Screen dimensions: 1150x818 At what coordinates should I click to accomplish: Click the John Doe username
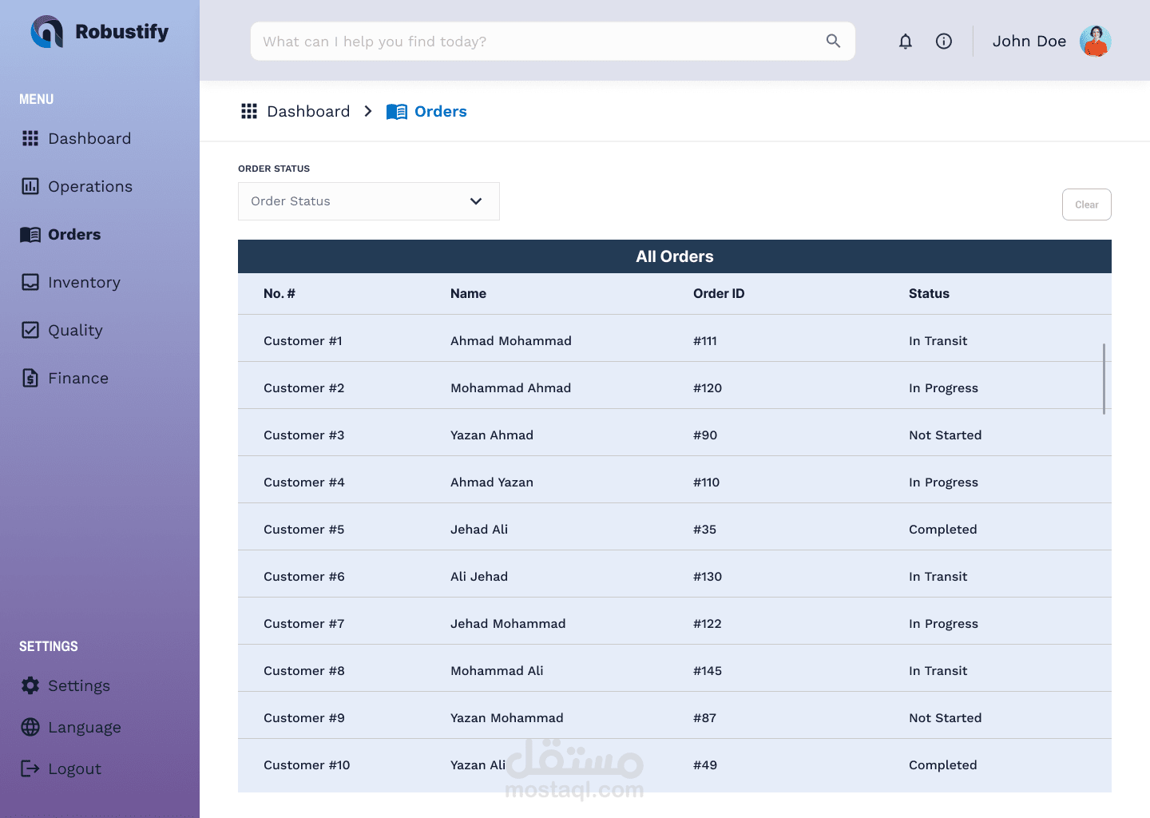pos(1029,42)
